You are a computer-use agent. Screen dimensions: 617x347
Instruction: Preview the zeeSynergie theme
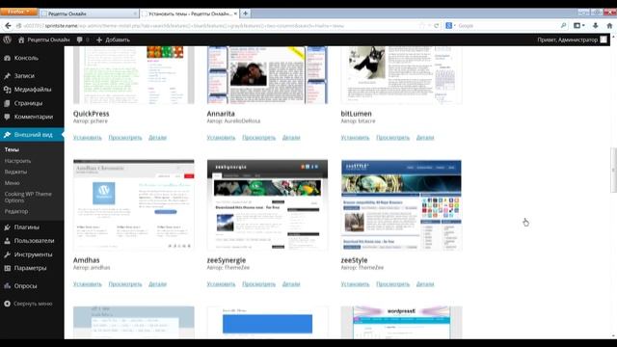tap(259, 284)
